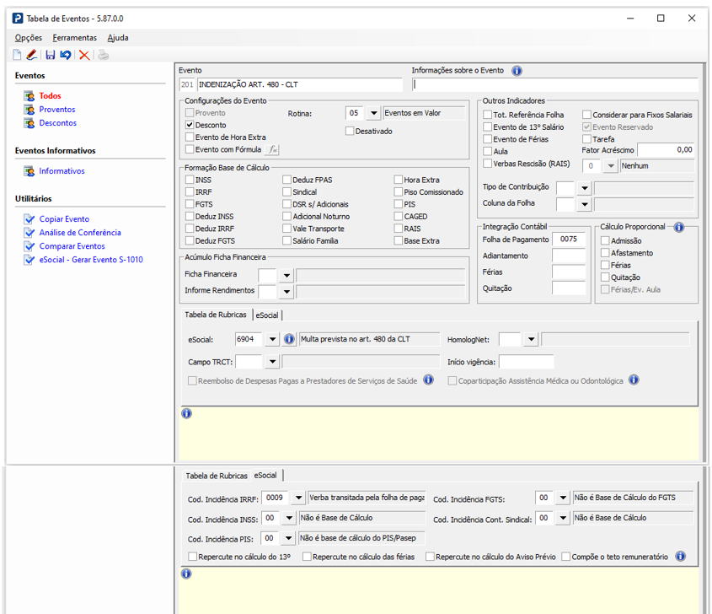Tick the Desativado checkbox
Screen dimensions: 712x614
(350, 131)
